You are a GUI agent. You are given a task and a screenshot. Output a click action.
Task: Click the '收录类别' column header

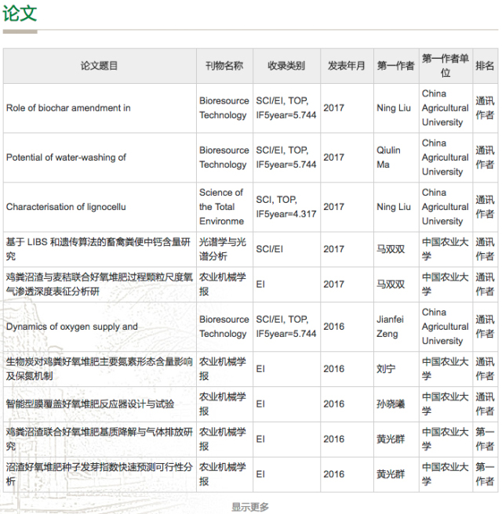286,66
